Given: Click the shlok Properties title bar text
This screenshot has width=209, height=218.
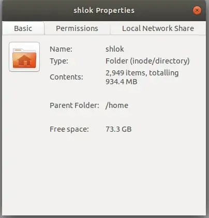Looking at the screenshot, I should click(104, 10).
